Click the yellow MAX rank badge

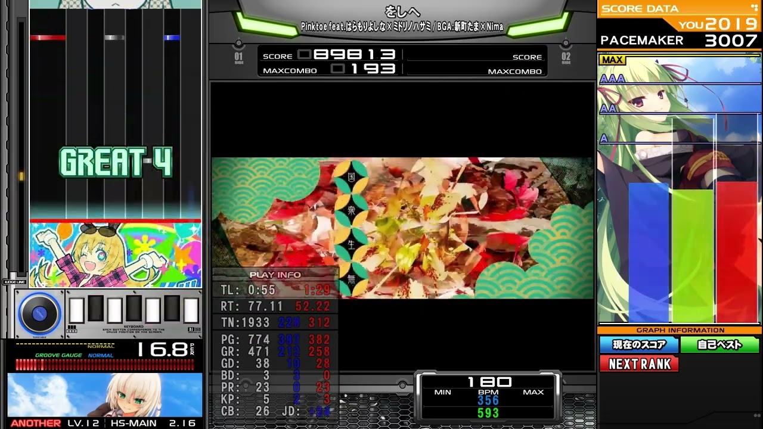tap(612, 60)
